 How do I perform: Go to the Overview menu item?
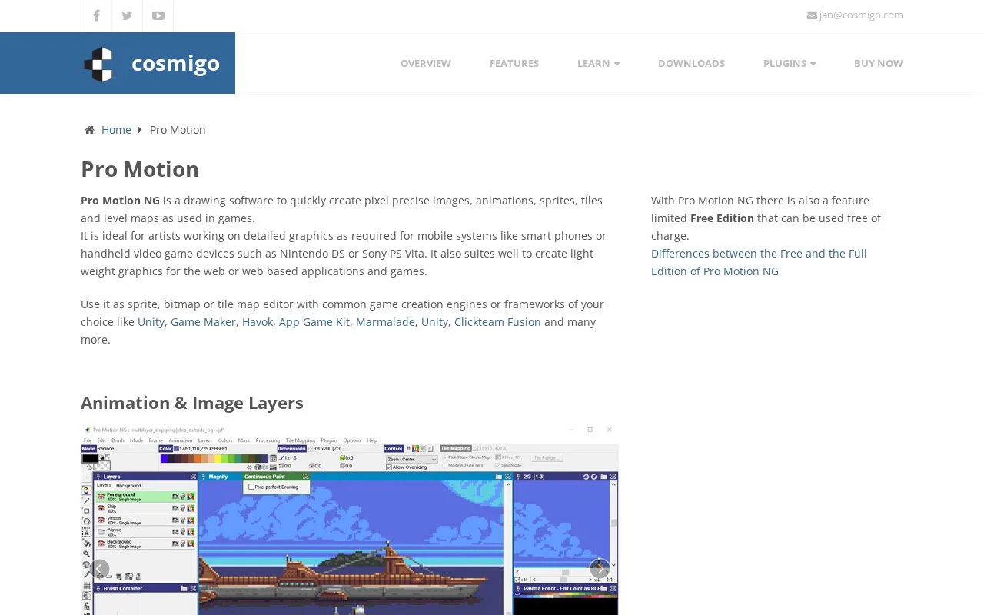[426, 63]
